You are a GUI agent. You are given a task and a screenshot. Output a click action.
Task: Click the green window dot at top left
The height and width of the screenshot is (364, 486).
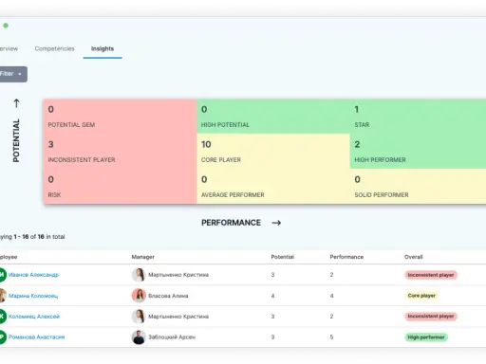point(6,26)
